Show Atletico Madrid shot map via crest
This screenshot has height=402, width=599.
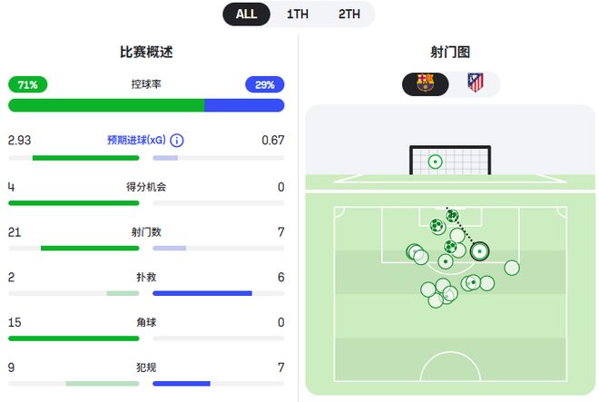click(x=475, y=83)
